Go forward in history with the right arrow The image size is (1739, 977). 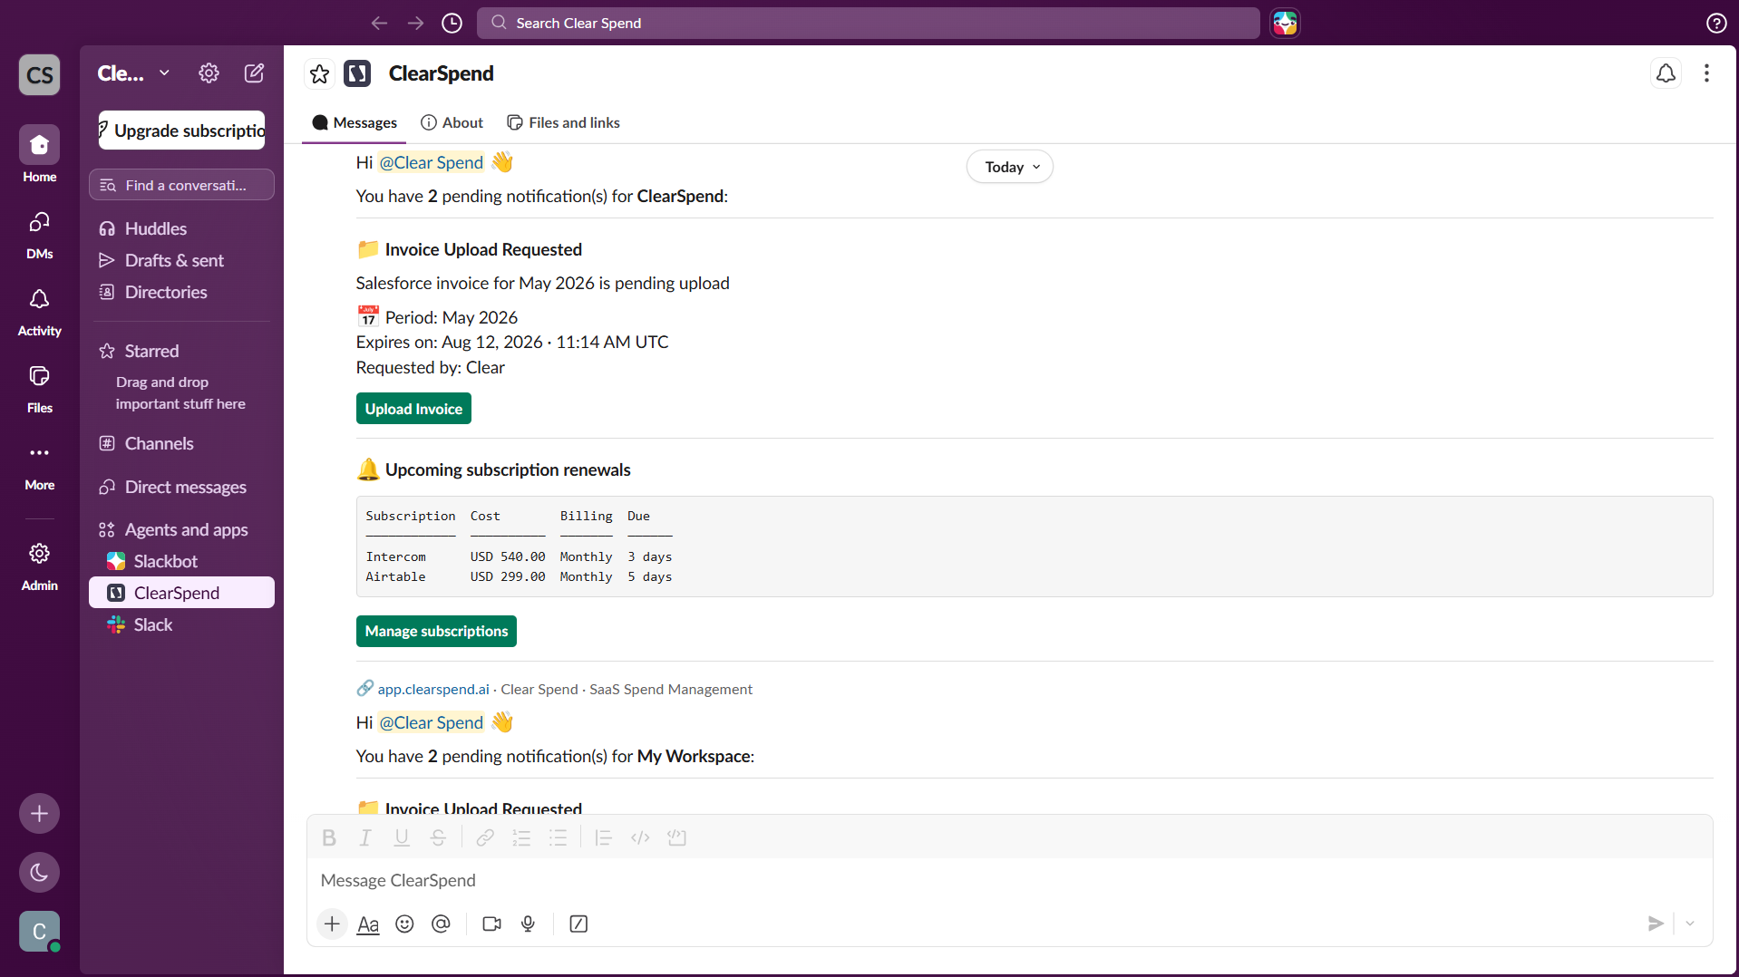(415, 23)
